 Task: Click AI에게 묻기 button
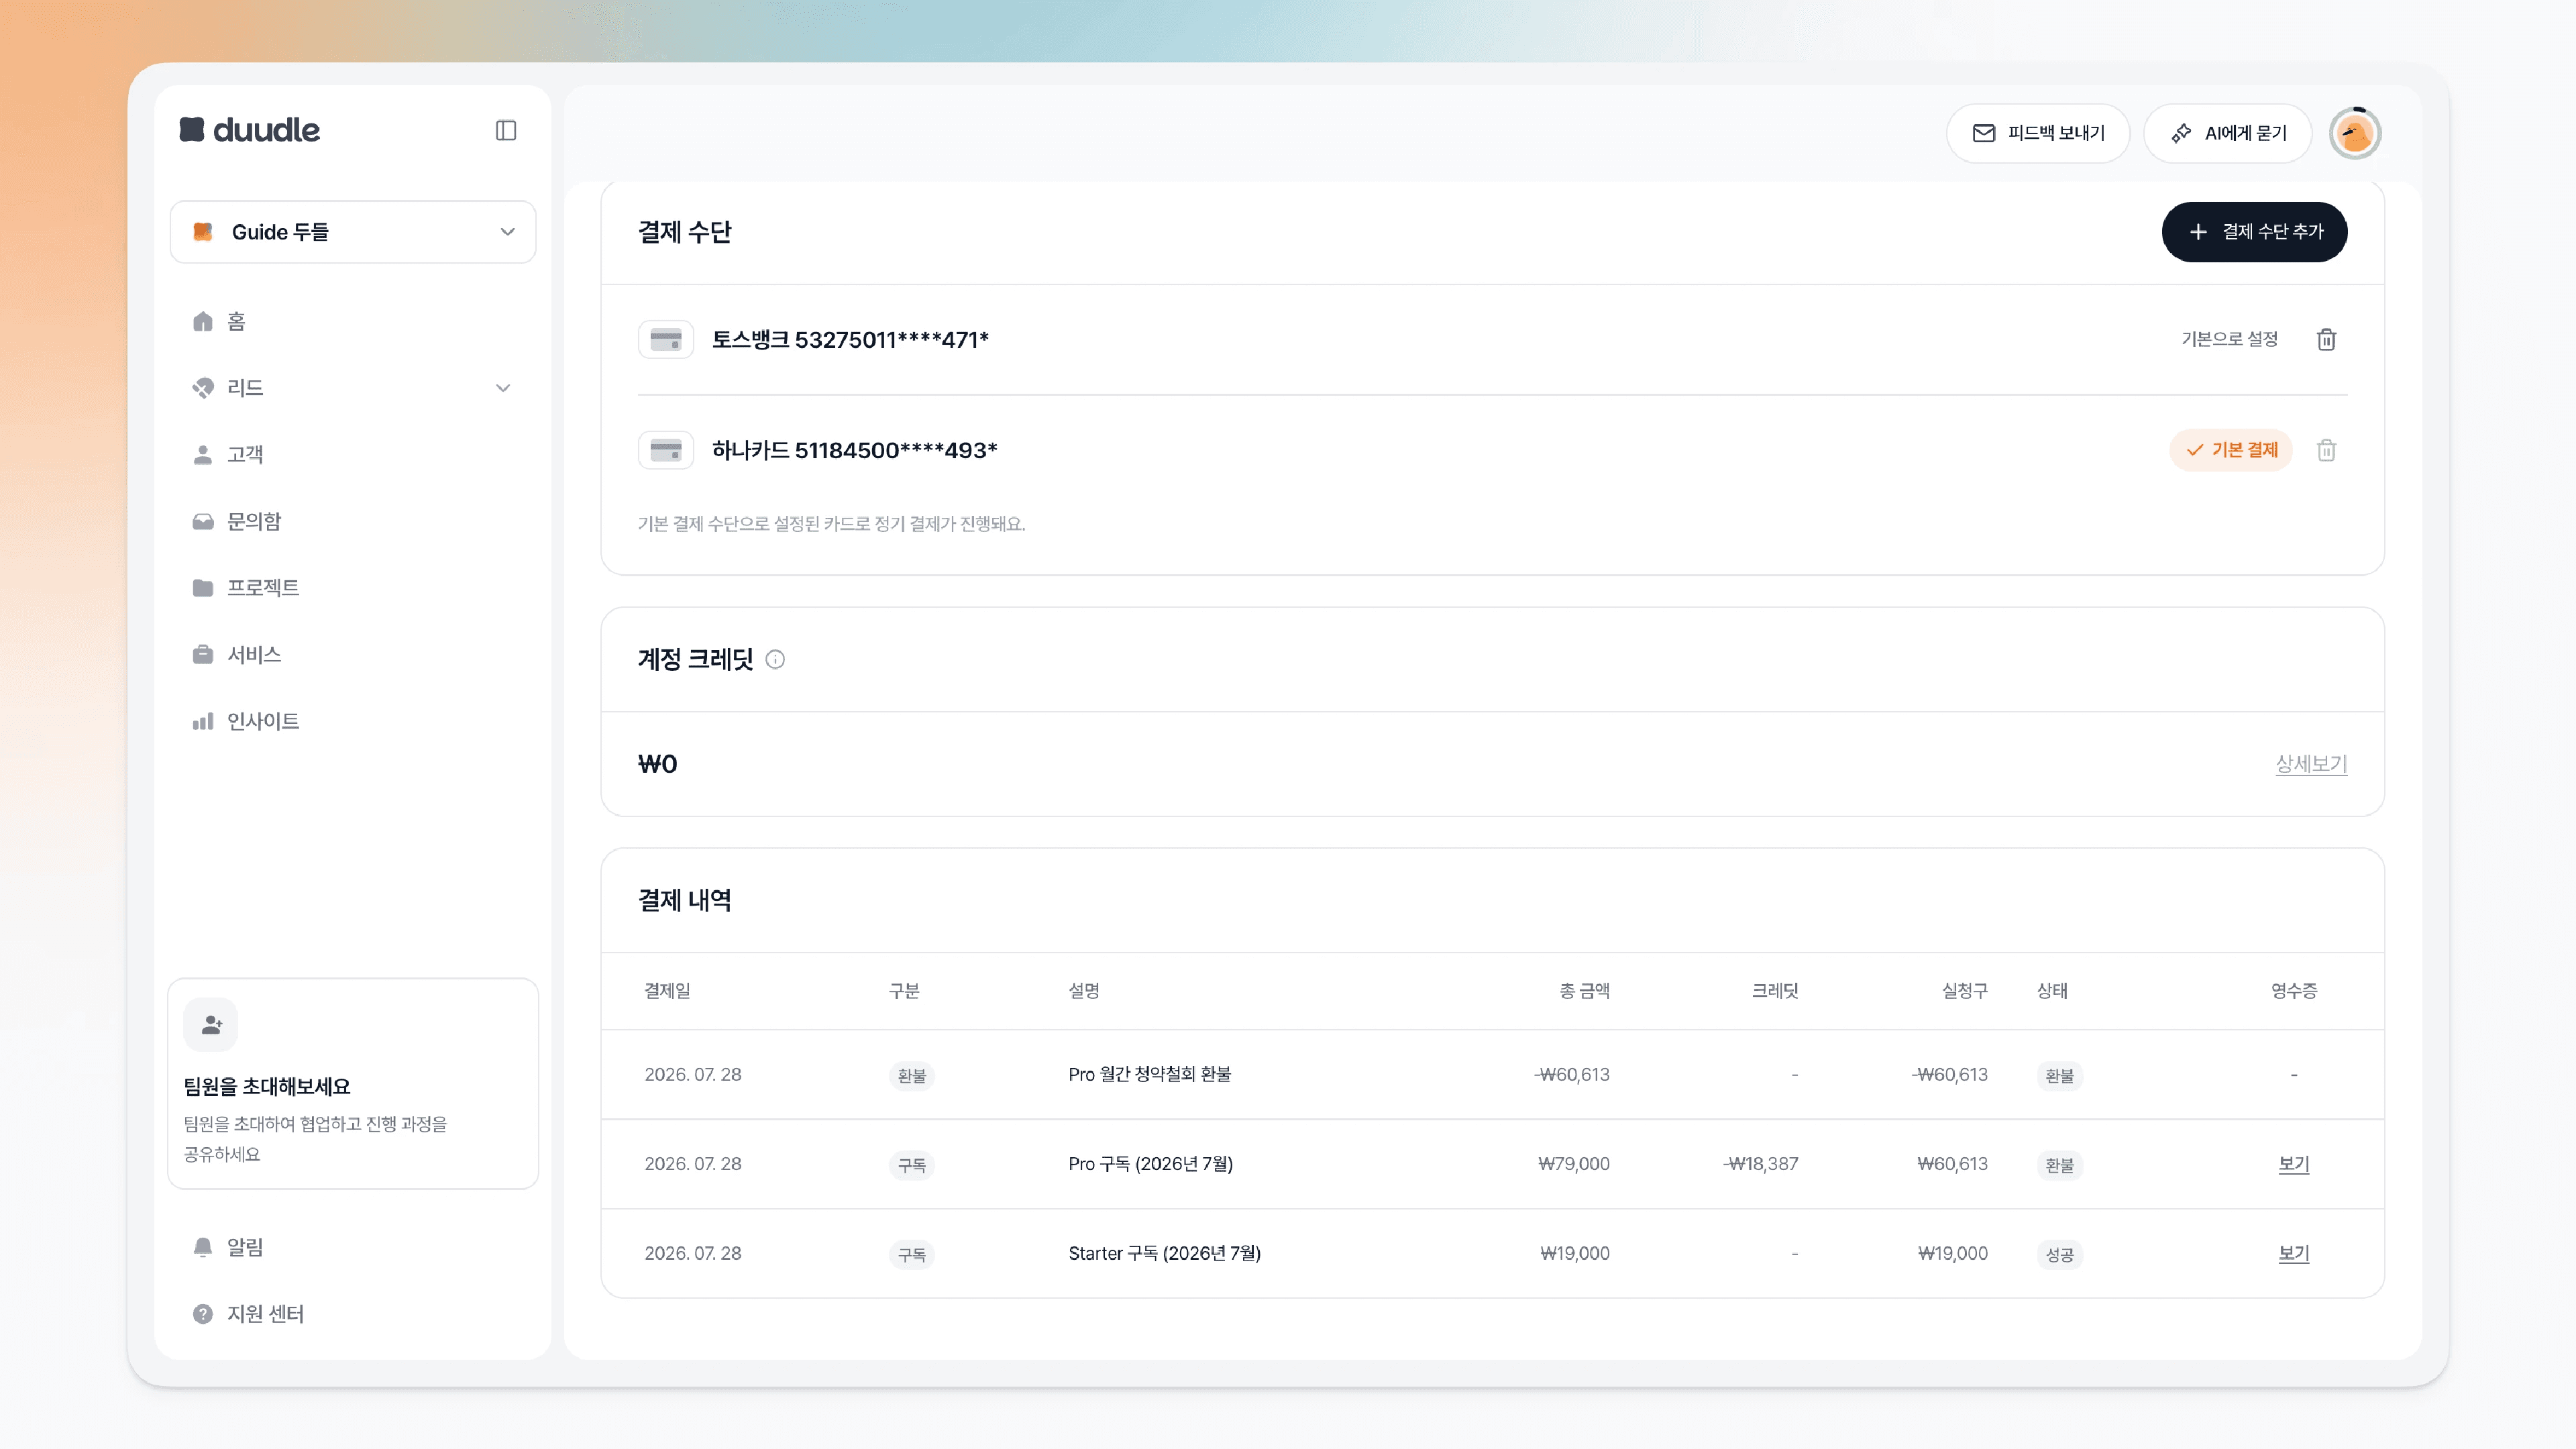[x=2228, y=133]
